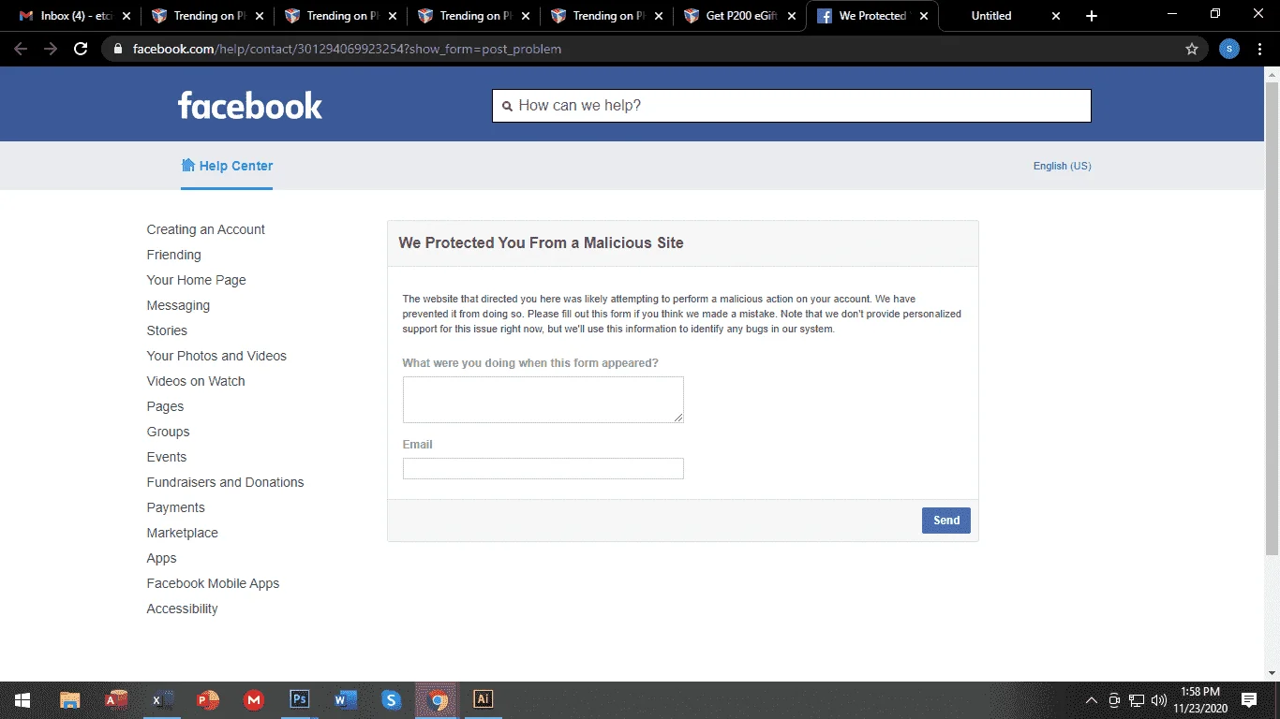Click the What were you doing text area
The width and height of the screenshot is (1280, 719).
point(543,400)
